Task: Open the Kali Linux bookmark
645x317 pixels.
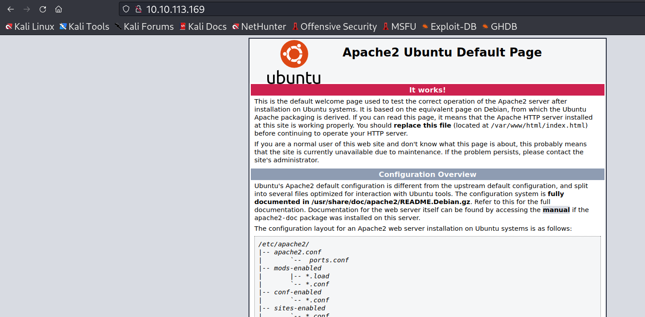Action: [x=30, y=27]
